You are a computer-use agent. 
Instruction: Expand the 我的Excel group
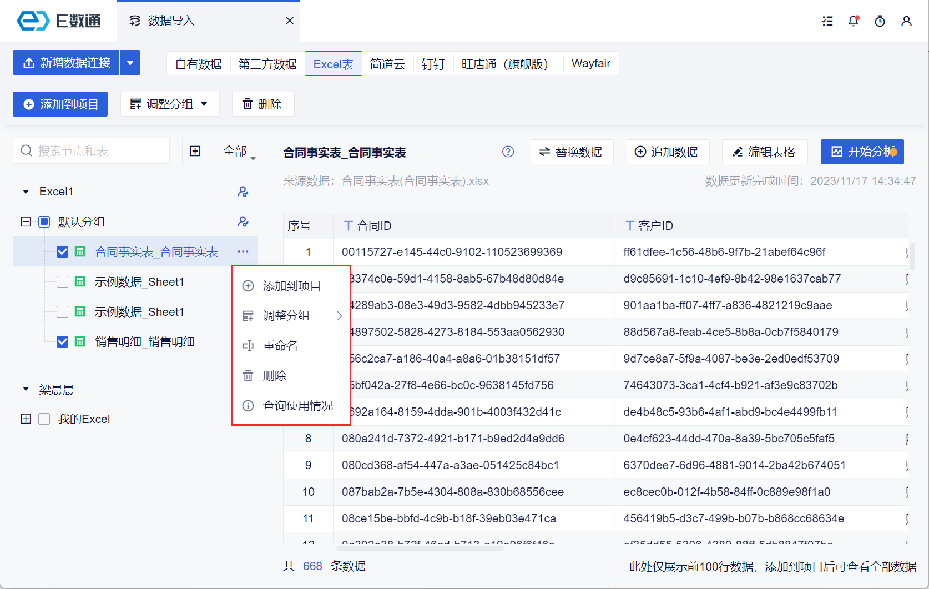click(x=26, y=419)
